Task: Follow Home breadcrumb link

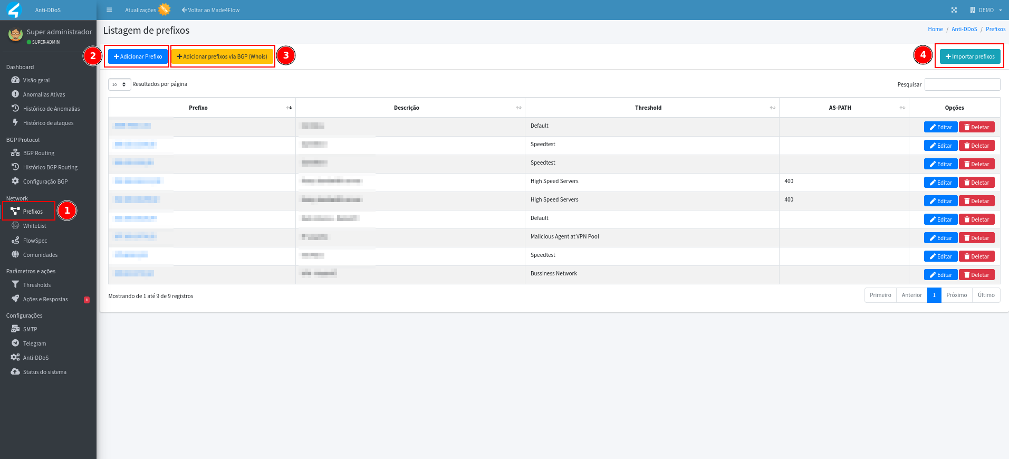Action: tap(935, 29)
